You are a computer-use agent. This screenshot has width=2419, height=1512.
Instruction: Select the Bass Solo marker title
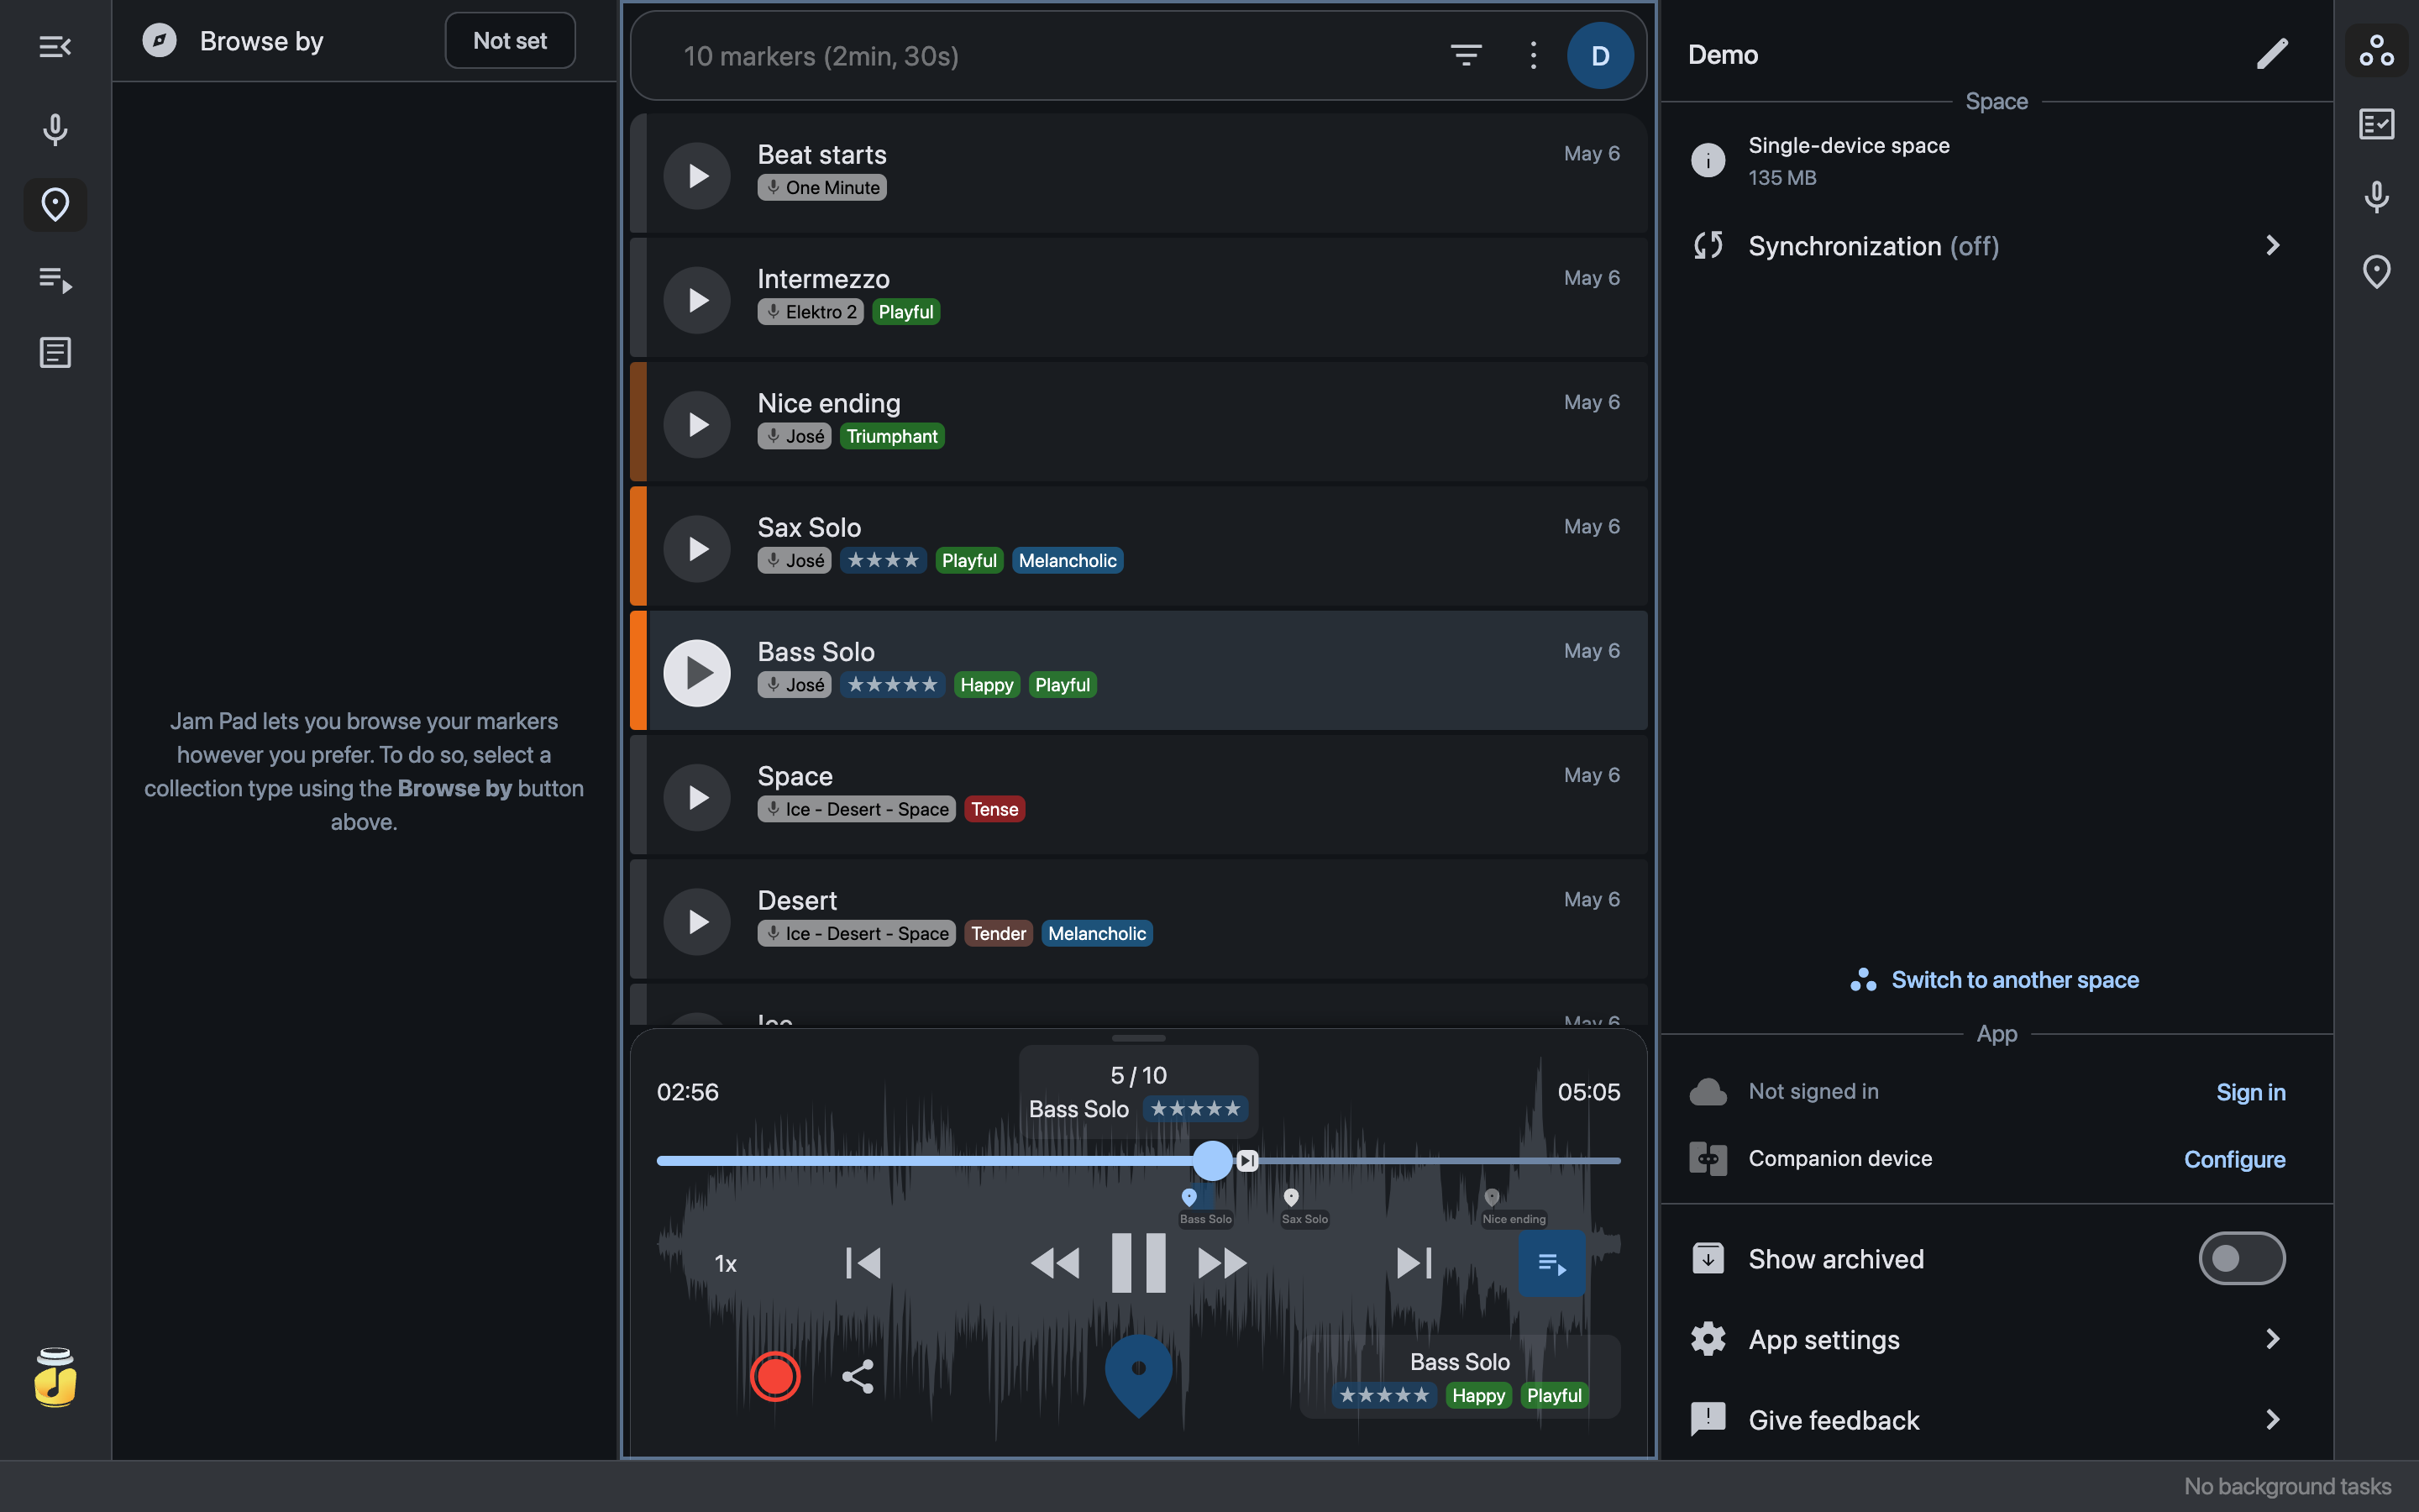(x=816, y=651)
